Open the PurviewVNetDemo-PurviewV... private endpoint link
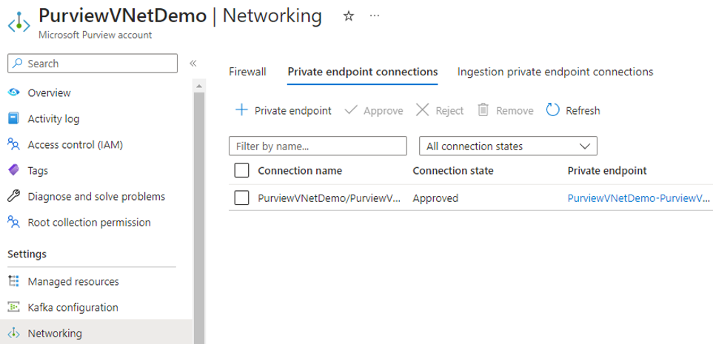713x344 pixels. tap(638, 198)
